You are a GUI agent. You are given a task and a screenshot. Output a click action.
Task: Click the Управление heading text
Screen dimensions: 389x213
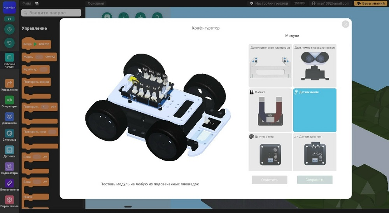pyautogui.click(x=34, y=28)
